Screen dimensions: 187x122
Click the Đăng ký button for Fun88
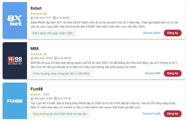point(173,114)
